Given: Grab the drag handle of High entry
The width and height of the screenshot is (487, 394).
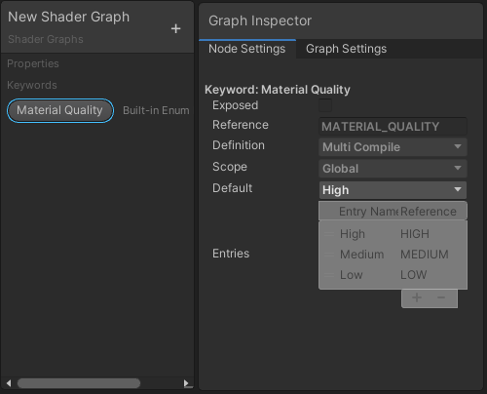Looking at the screenshot, I should pos(329,234).
